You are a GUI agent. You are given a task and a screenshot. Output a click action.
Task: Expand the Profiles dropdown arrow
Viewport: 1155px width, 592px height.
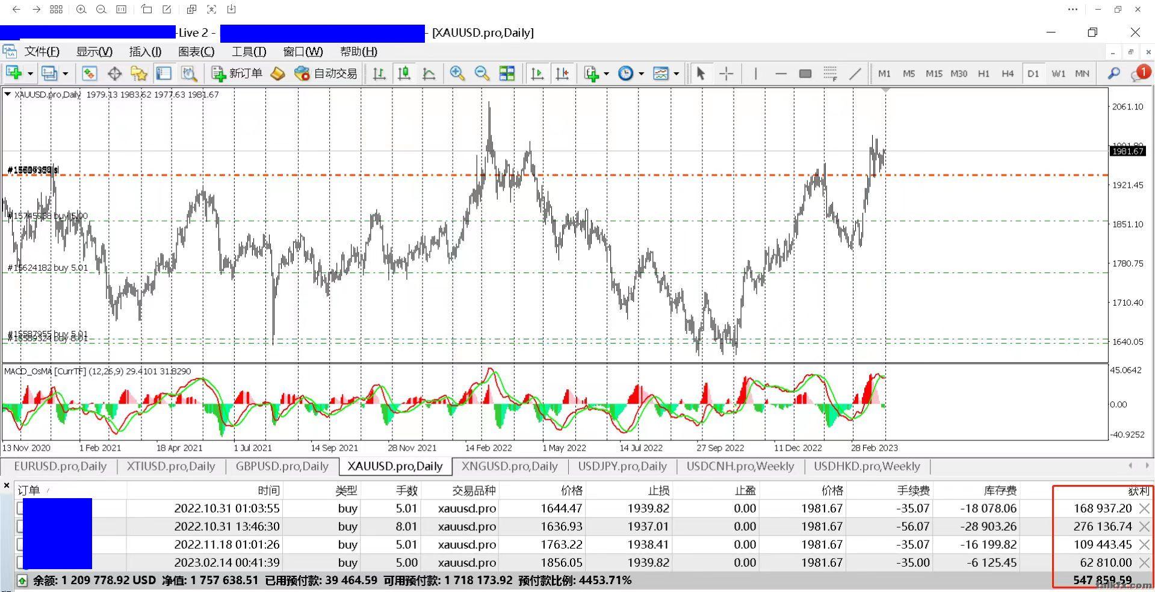(65, 73)
